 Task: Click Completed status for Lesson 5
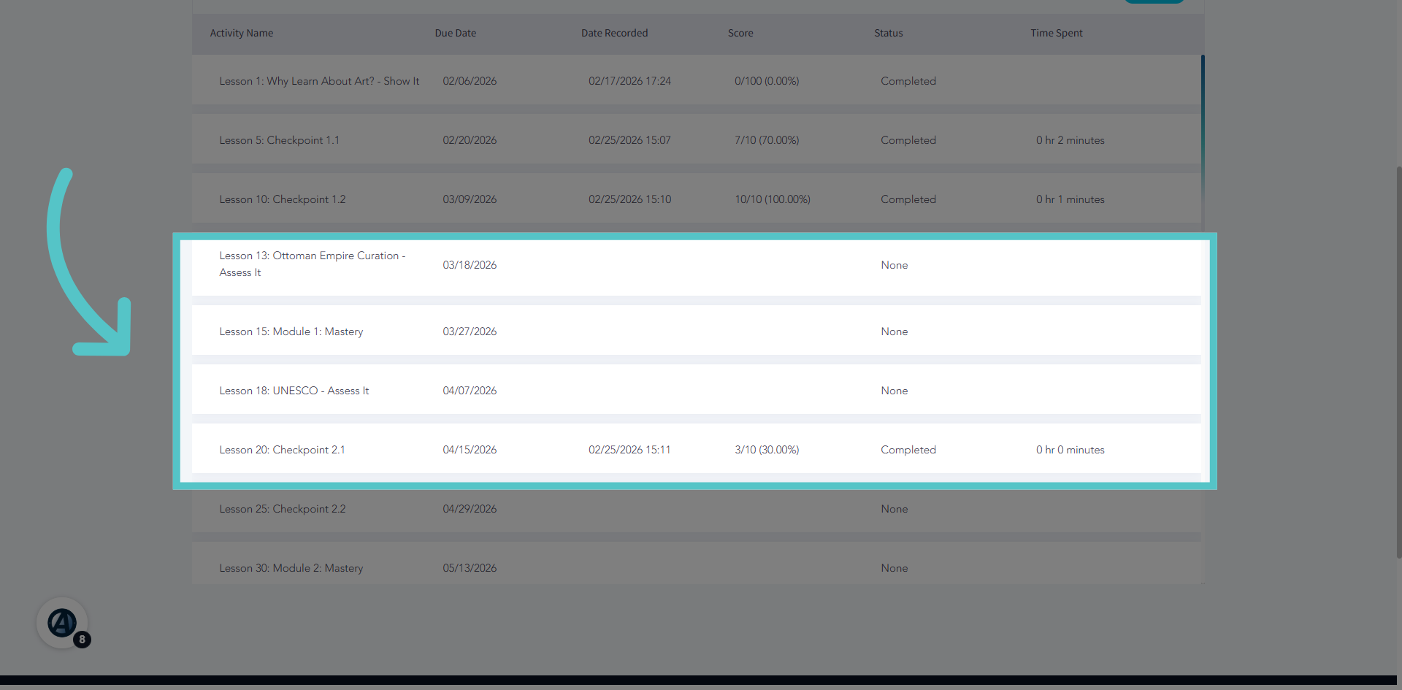(908, 140)
